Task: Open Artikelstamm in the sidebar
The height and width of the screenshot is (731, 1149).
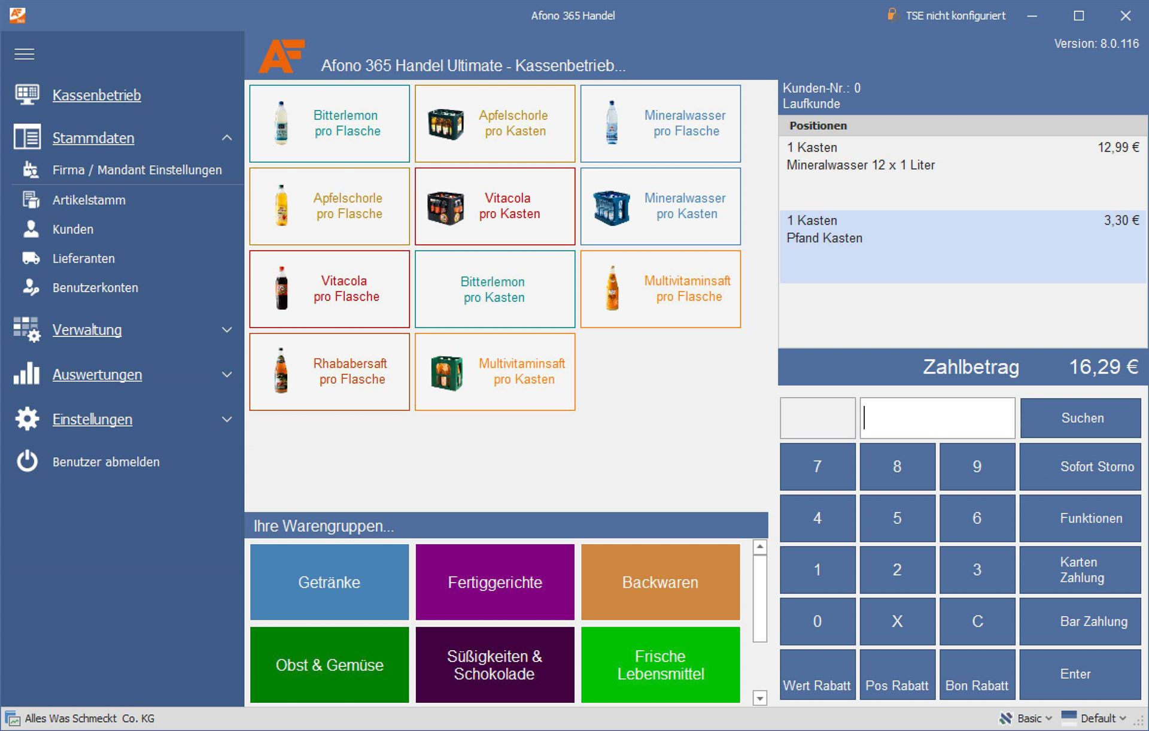Action: [89, 200]
